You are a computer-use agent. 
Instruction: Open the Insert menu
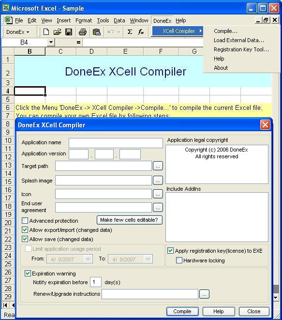click(64, 20)
